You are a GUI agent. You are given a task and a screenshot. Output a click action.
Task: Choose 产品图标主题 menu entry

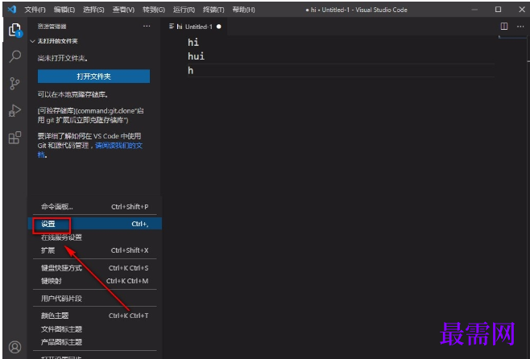click(x=95, y=342)
